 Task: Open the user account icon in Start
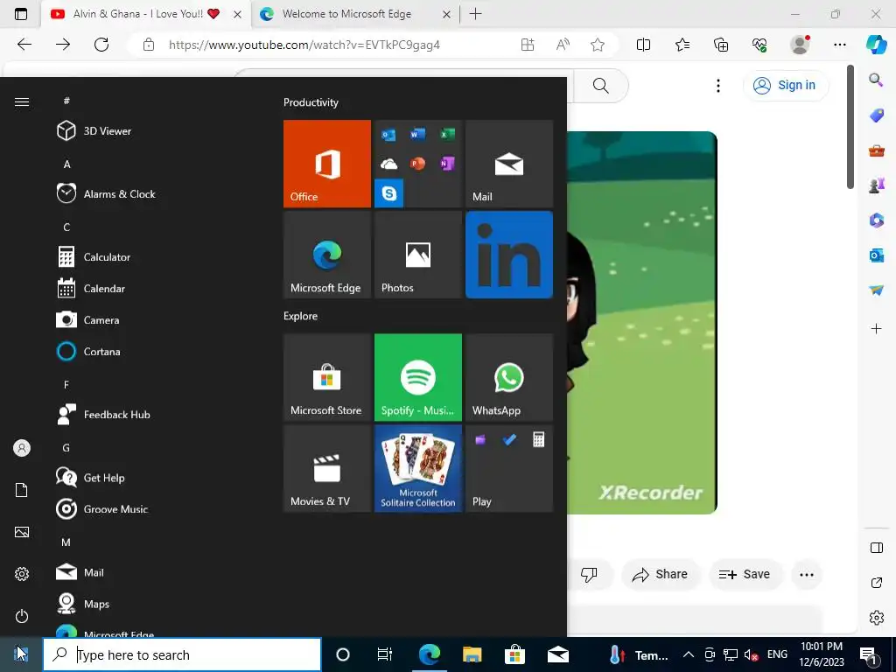click(22, 448)
